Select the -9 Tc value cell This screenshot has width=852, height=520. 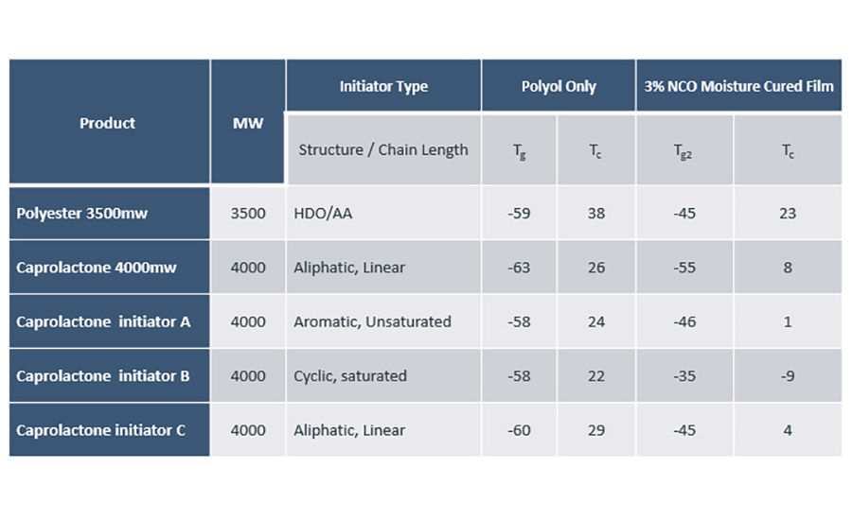(788, 375)
